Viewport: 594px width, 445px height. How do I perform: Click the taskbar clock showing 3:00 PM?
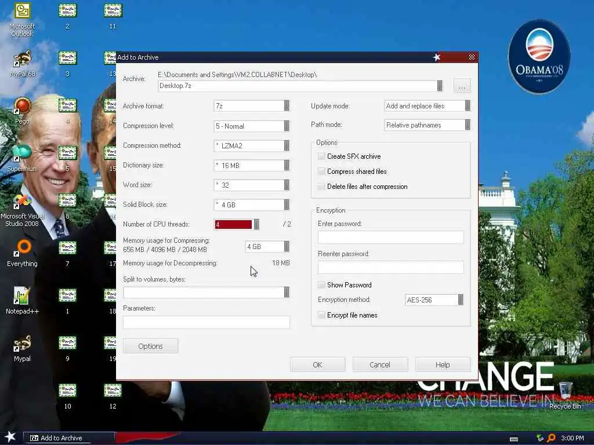(x=573, y=438)
